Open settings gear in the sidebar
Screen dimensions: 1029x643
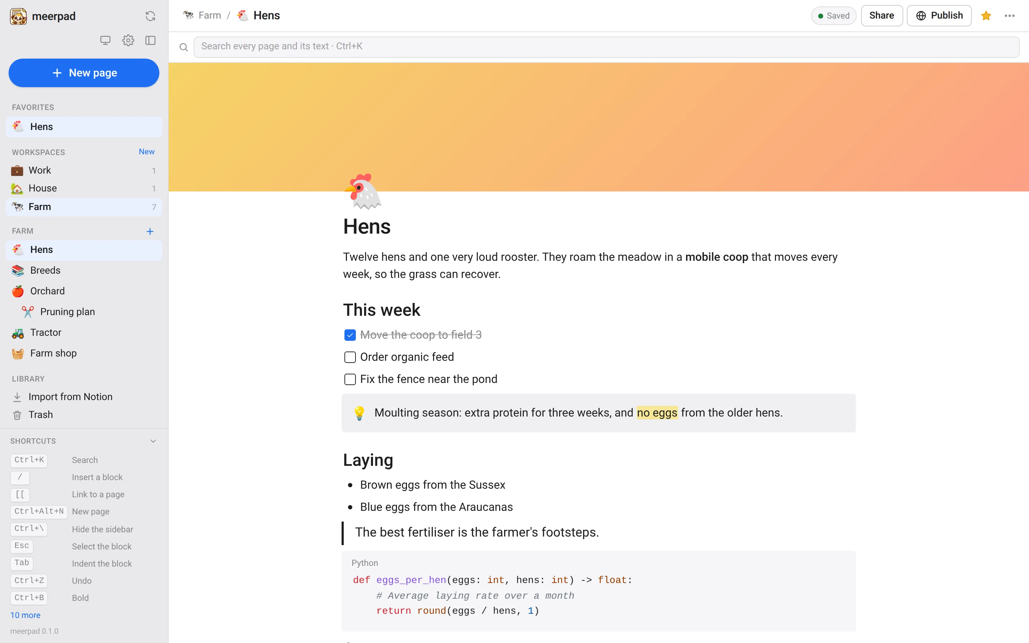click(128, 40)
